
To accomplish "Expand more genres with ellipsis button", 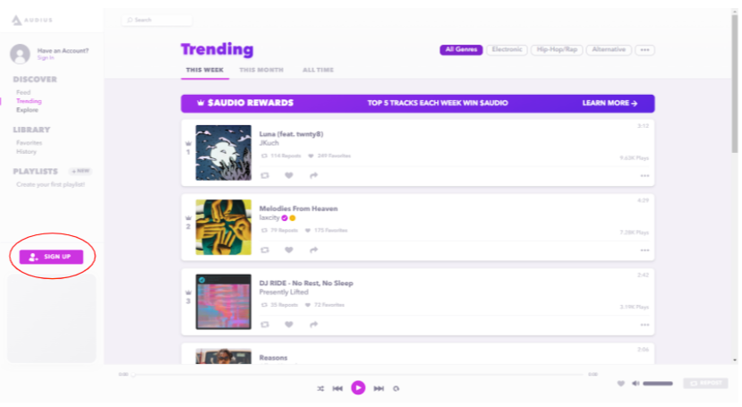I will [645, 49].
